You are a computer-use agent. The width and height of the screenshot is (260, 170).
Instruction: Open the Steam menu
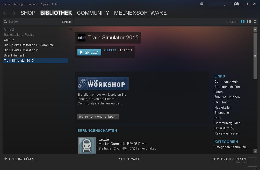pos(7,4)
